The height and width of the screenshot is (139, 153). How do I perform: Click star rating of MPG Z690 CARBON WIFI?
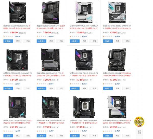(x=41, y=36)
